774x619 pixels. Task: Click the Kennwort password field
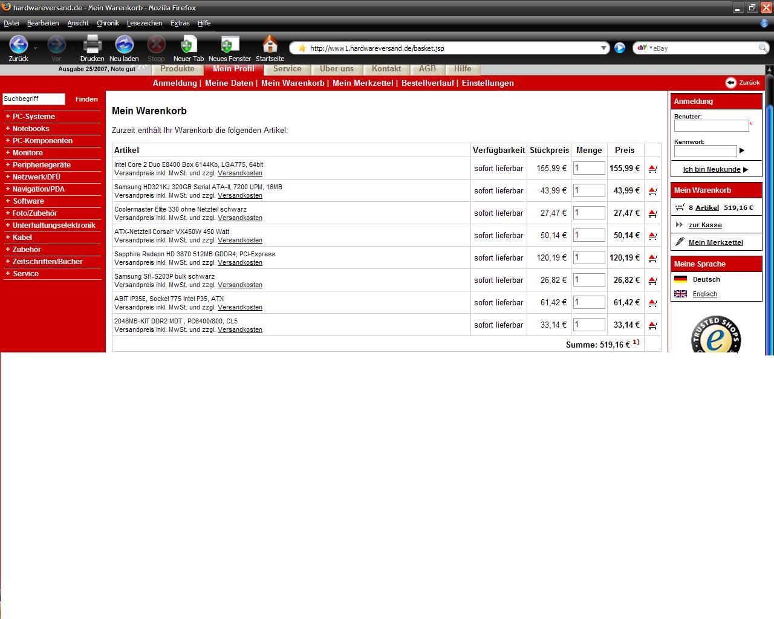[706, 151]
